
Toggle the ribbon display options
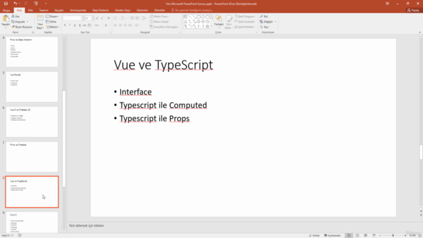pyautogui.click(x=387, y=3)
